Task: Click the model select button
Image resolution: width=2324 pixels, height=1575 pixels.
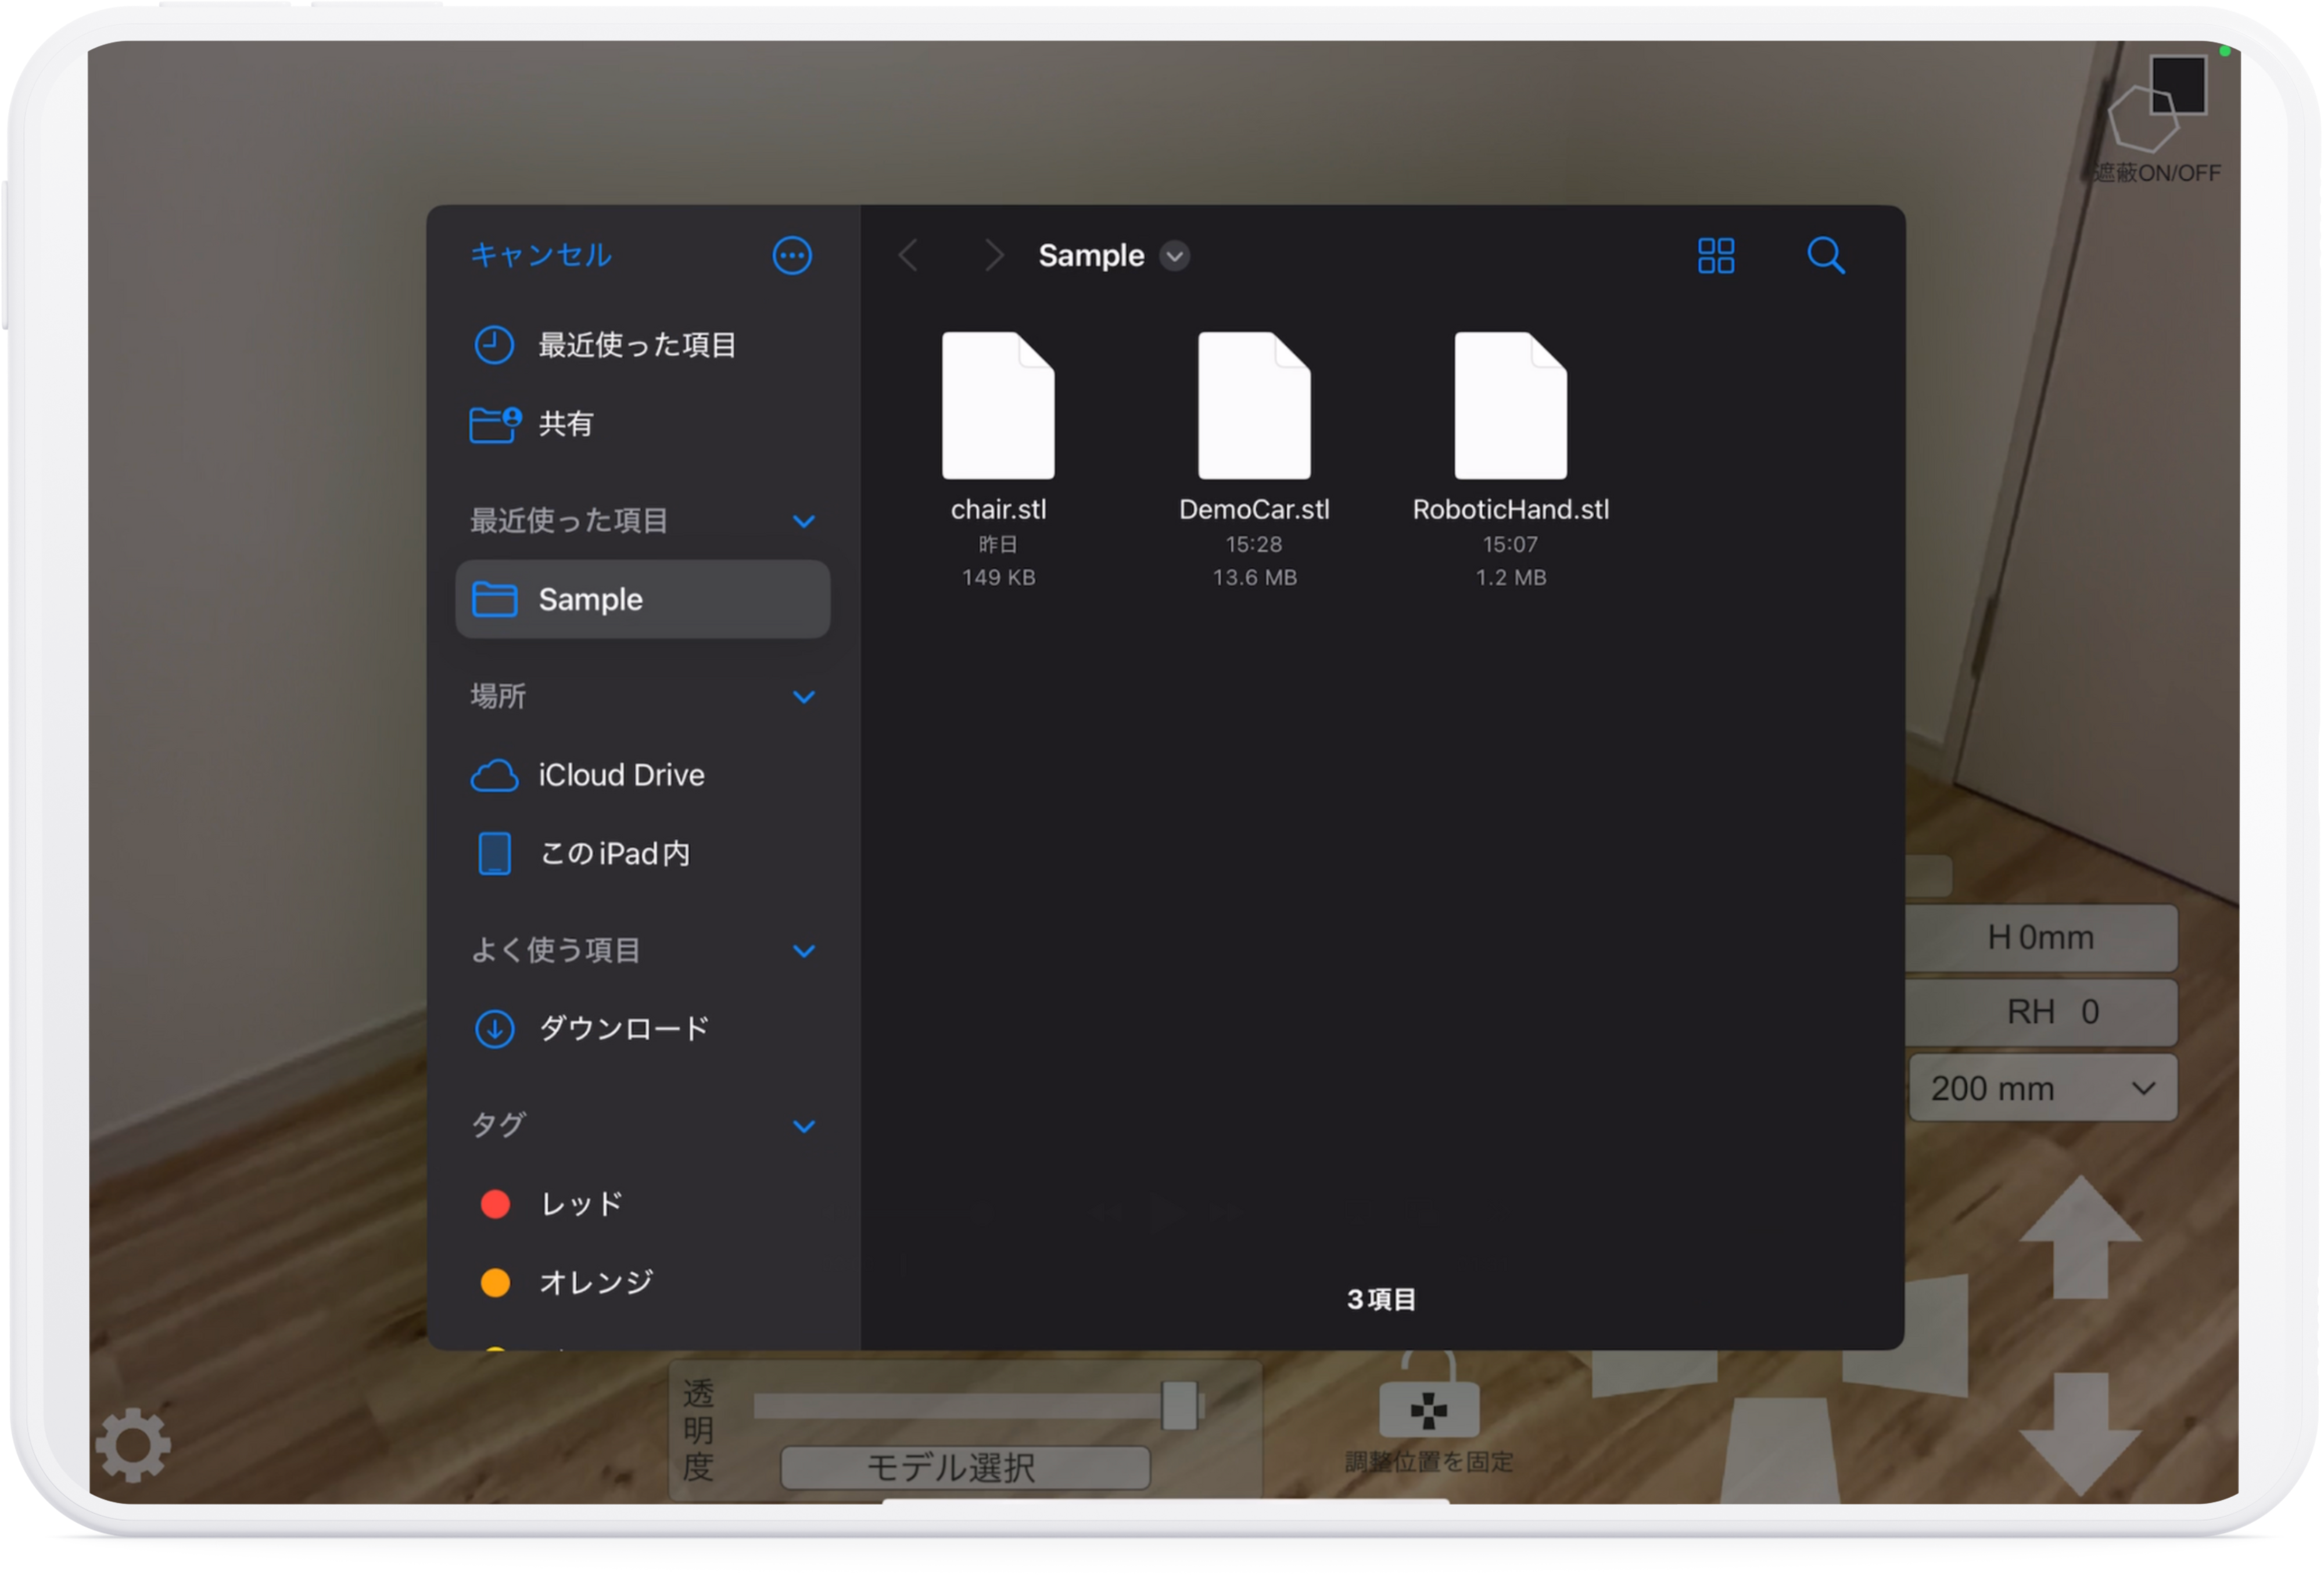Action: [x=965, y=1467]
